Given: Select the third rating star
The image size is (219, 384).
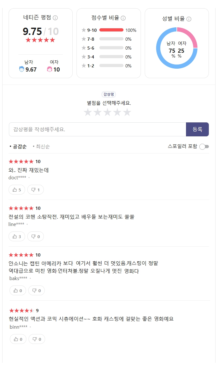Looking at the screenshot, I should [107, 112].
